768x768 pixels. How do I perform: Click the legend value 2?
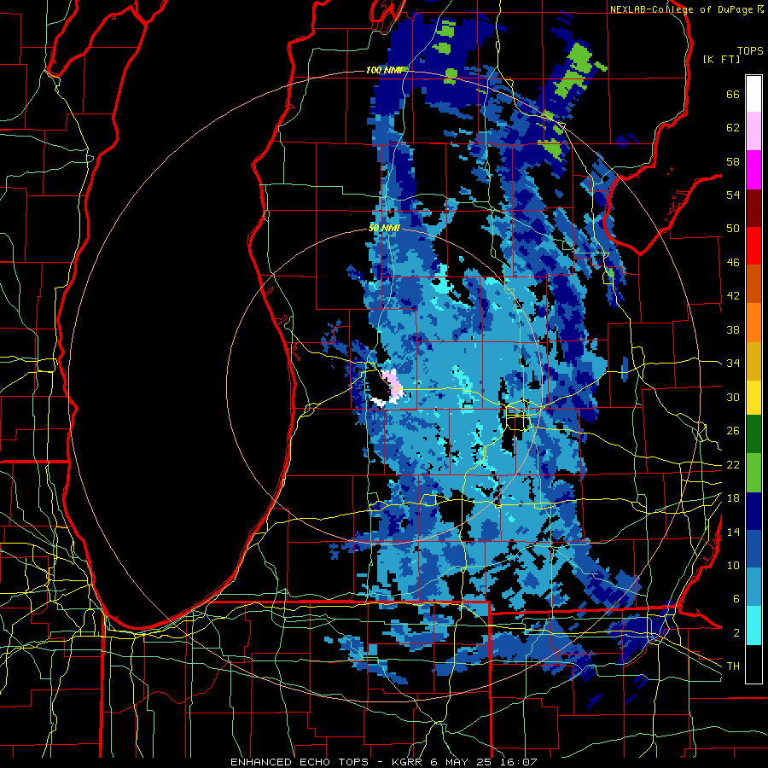tap(736, 633)
